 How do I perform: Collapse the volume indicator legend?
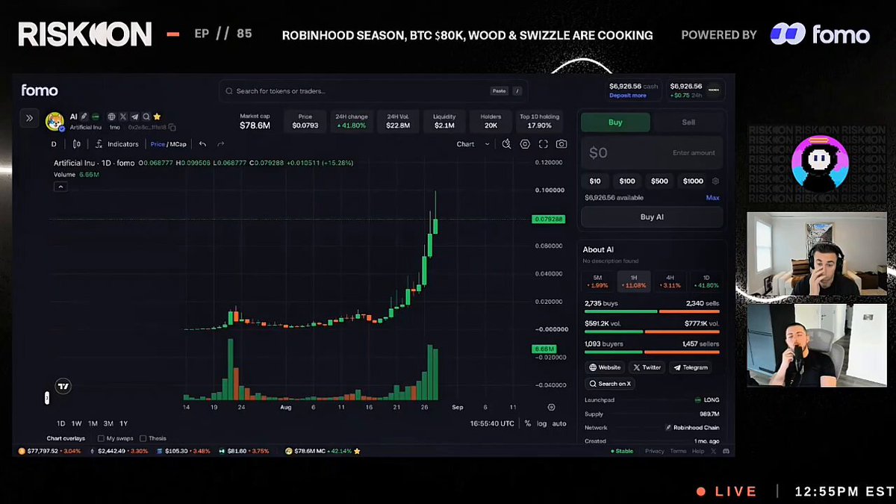click(x=61, y=187)
